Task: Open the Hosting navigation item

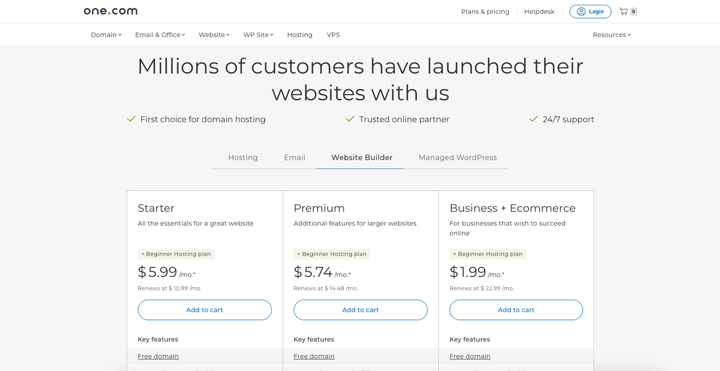Action: [x=299, y=35]
